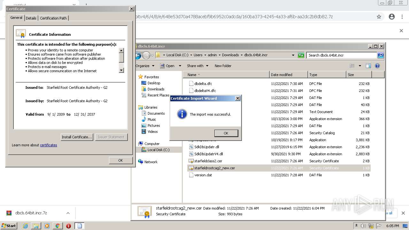Click Install Certificate button
This screenshot has height=230, width=409.
77,137
